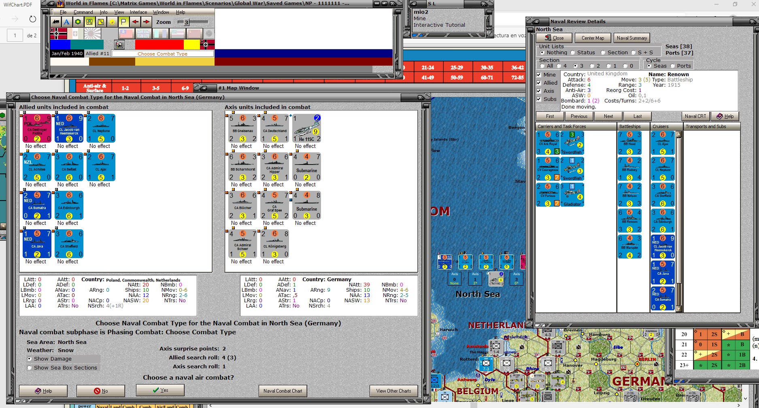Uncheck the Subs checkbox in Naval Review
The image size is (759, 408).
tap(539, 99)
